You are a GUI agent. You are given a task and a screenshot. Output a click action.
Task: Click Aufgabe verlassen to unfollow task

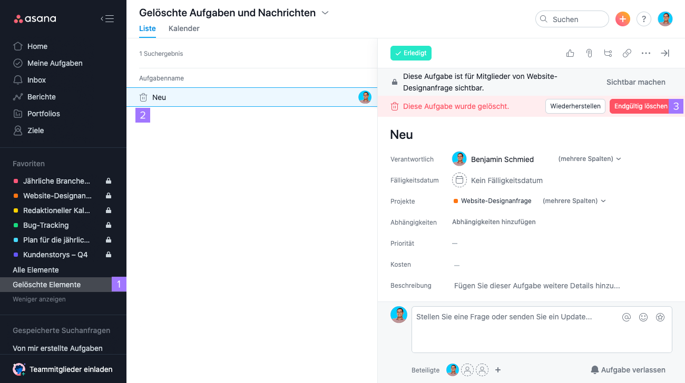(x=628, y=370)
